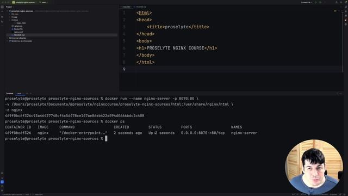Click the <body> tag on line 5
The width and height of the screenshot is (348, 196).
144,41
